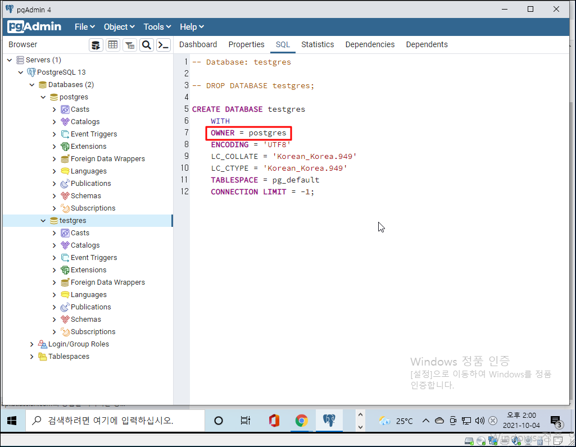Switch to the Dependencies tab

(x=370, y=44)
